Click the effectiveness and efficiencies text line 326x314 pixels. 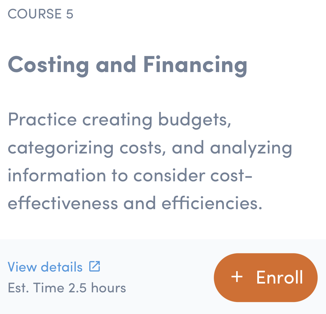point(135,203)
